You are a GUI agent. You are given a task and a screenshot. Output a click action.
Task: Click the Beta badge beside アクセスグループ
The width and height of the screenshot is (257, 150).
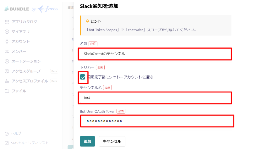tap(54, 71)
